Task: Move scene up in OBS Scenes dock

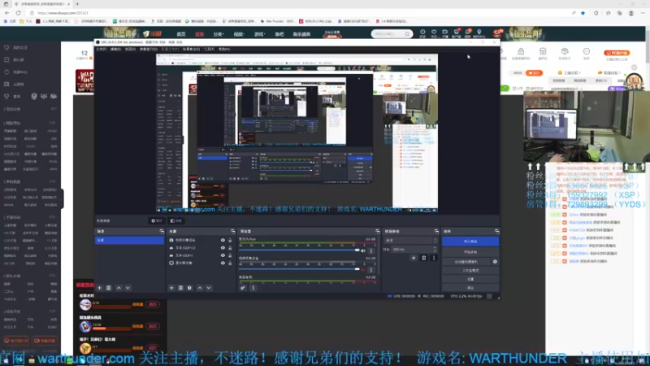Action: [119, 288]
